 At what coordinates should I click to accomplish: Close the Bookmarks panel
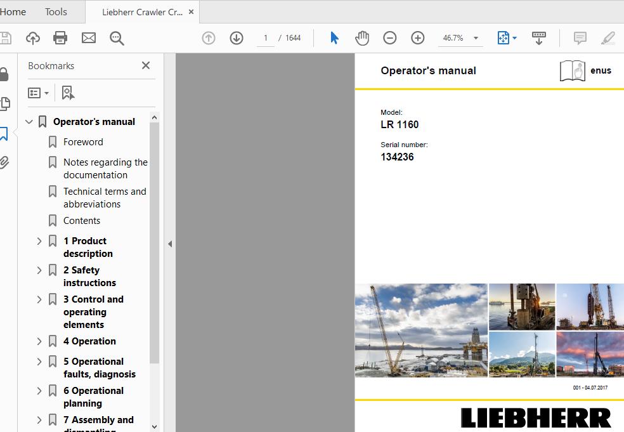146,65
